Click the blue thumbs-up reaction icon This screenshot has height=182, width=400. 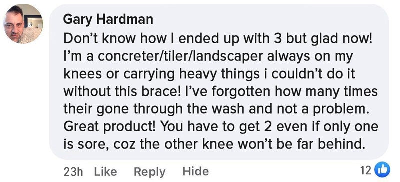(x=382, y=169)
